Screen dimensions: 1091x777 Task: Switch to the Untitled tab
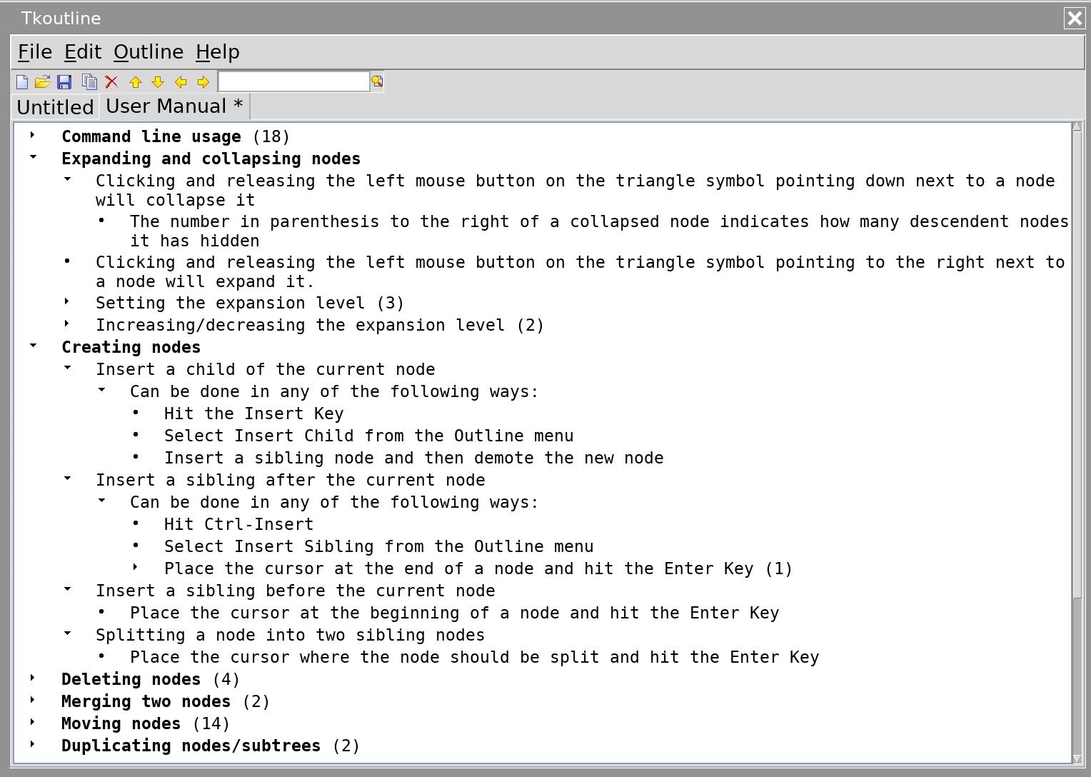click(x=56, y=107)
